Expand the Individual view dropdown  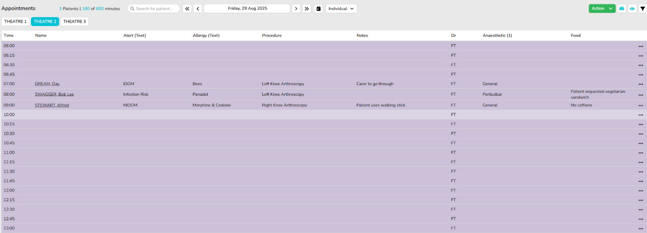pyautogui.click(x=341, y=8)
